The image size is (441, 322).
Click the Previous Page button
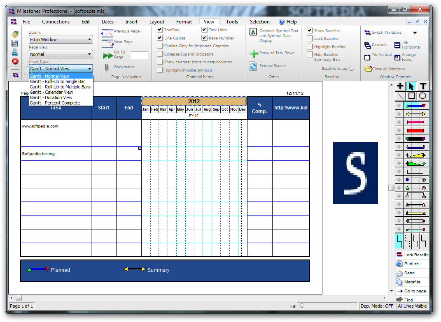pyautogui.click(x=121, y=32)
